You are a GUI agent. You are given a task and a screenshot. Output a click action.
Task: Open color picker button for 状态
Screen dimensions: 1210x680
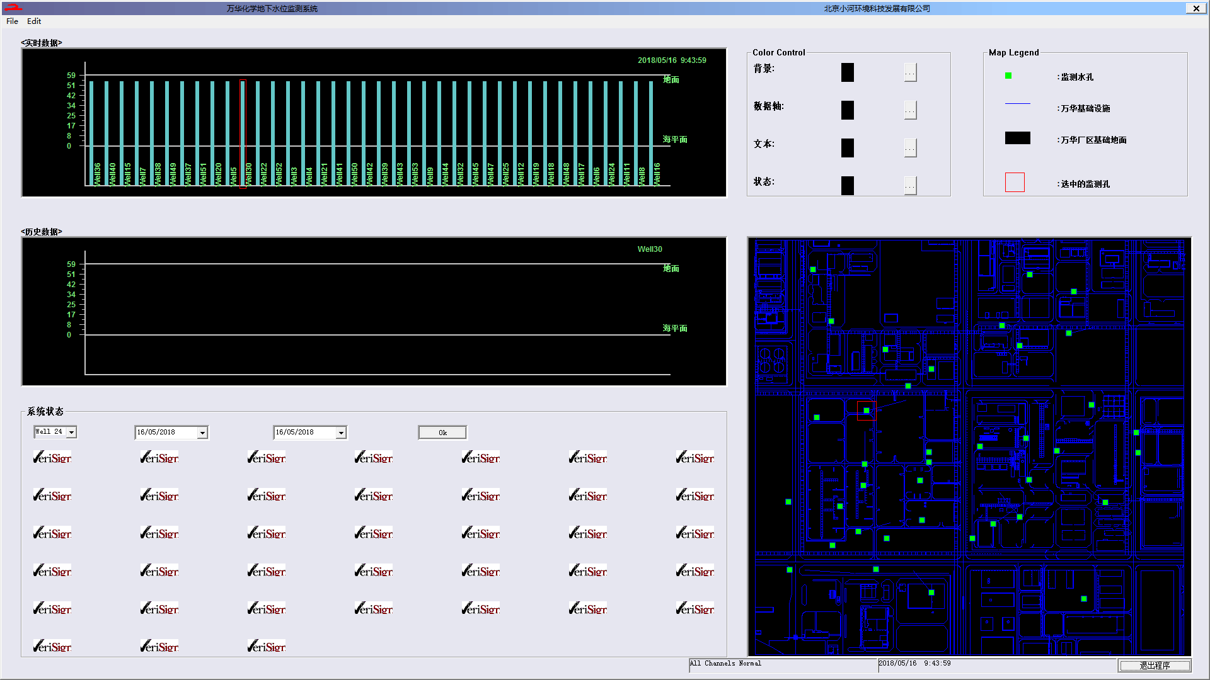click(910, 186)
